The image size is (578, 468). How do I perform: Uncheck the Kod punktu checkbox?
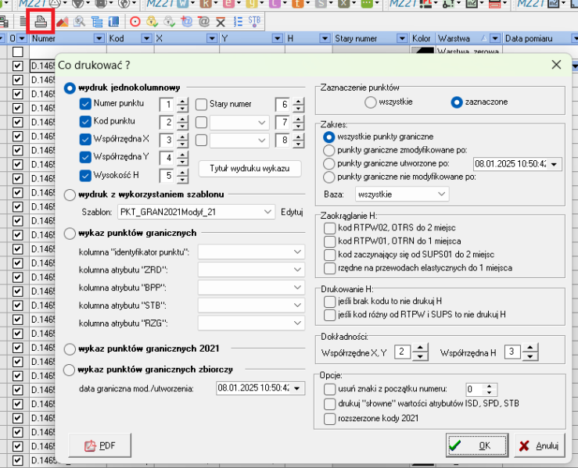coord(85,121)
